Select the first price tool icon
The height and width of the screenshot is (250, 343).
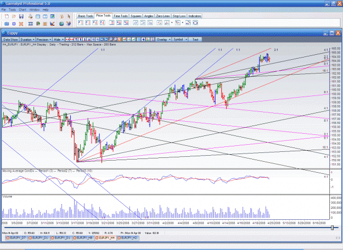click(81, 22)
